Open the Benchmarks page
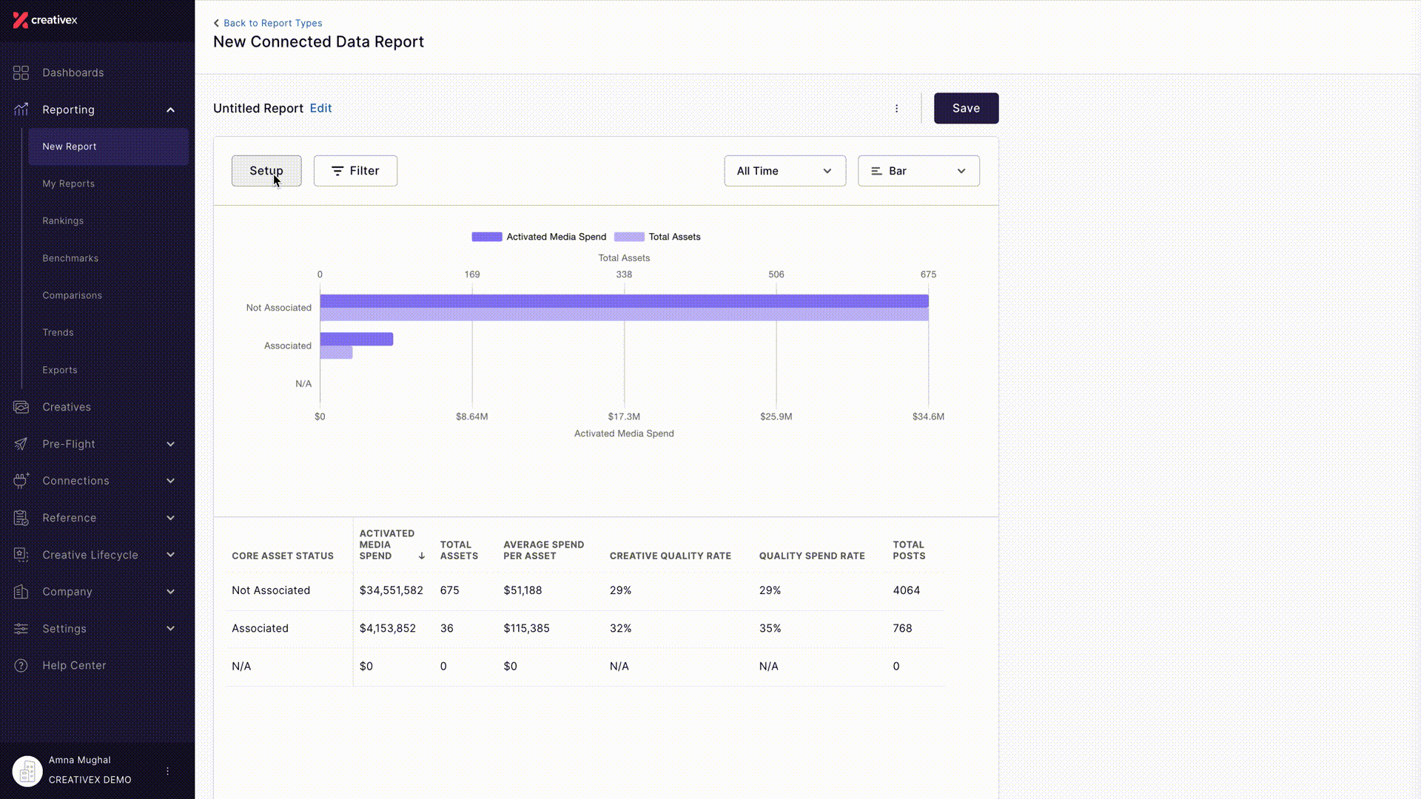 [x=70, y=258]
